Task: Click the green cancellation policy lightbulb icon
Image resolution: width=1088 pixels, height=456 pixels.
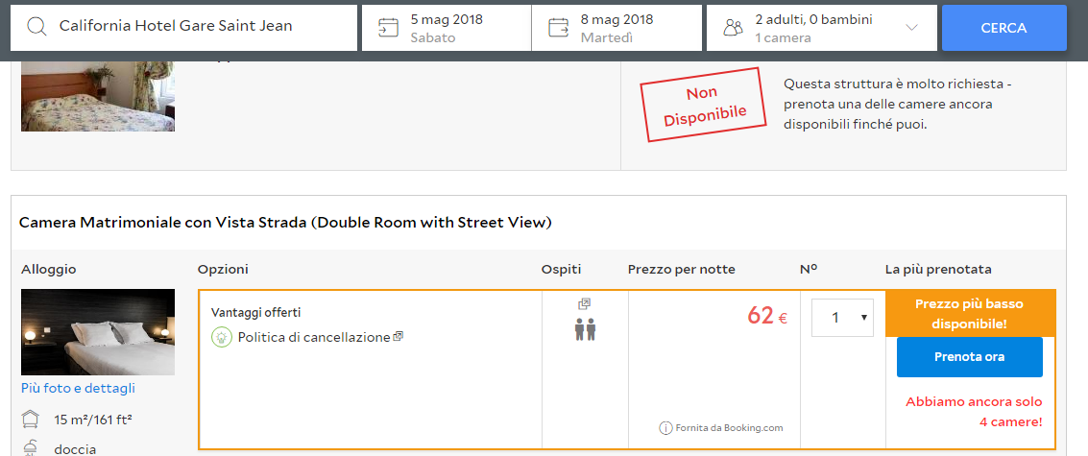Action: click(x=222, y=337)
